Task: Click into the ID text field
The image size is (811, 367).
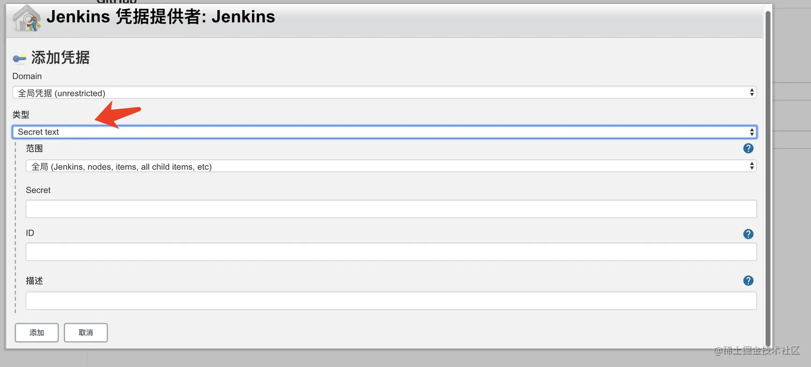Action: tap(390, 252)
